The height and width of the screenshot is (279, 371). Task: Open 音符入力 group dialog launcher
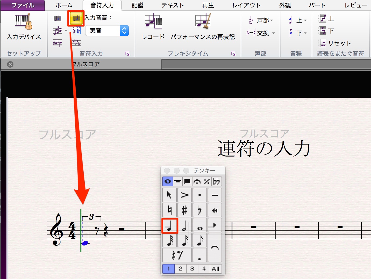click(127, 54)
